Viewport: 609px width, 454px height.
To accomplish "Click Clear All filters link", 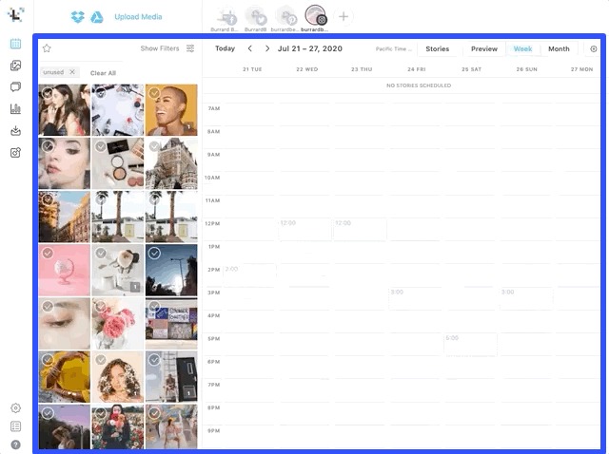I will [103, 73].
